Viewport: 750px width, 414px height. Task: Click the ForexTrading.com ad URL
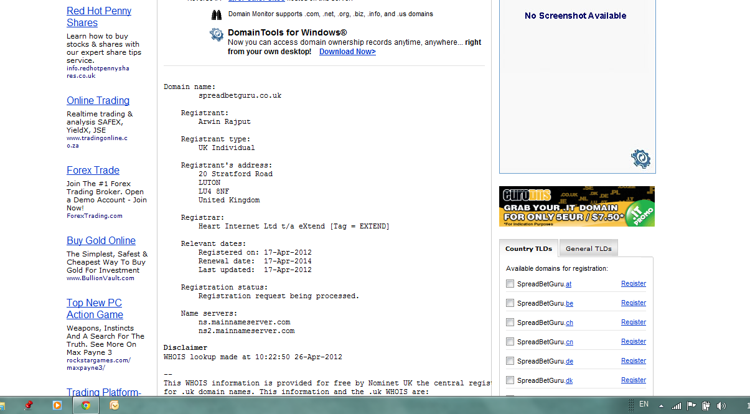point(95,216)
